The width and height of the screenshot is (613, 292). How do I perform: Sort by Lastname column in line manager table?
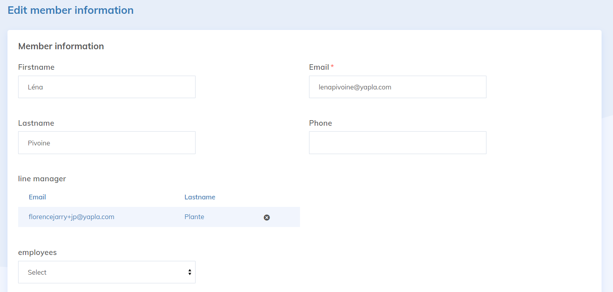[x=199, y=197]
